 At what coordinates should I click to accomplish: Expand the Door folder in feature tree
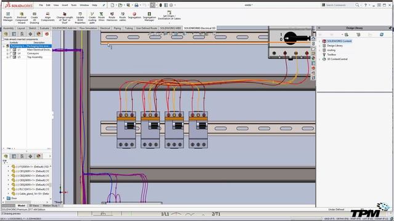pos(4,198)
